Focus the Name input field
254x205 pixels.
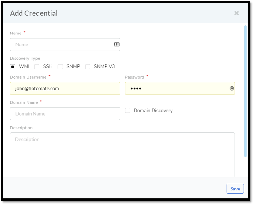65,45
